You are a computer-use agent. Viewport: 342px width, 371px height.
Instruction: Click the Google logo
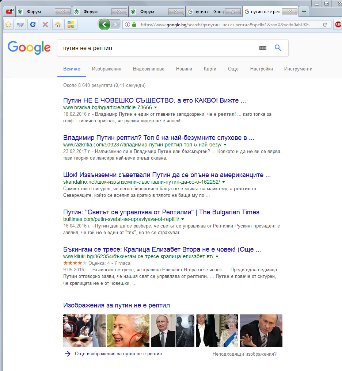29,47
